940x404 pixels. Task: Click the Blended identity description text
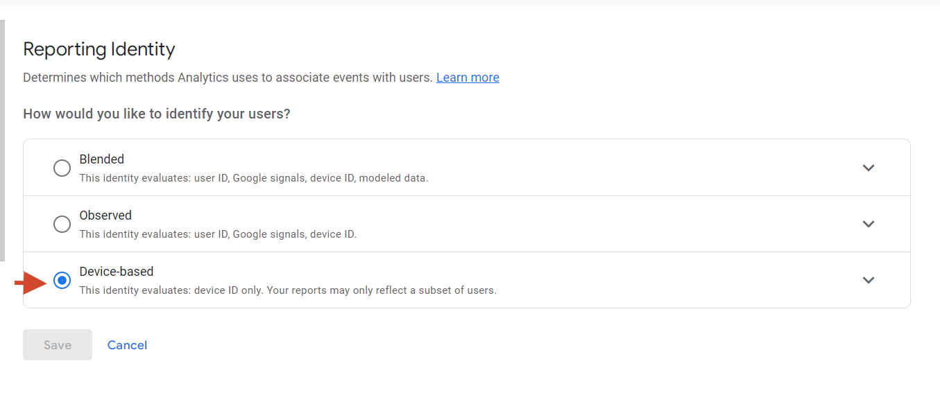253,177
